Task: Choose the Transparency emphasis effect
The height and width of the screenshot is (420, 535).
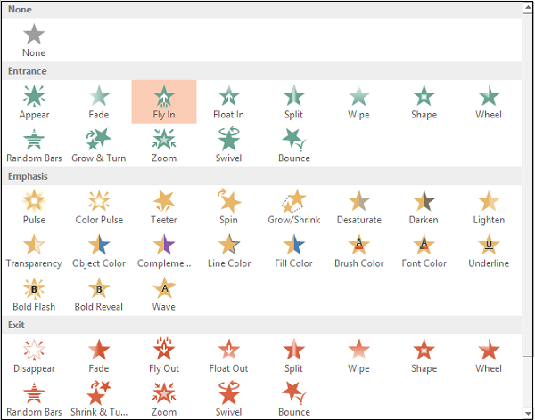Action: coord(34,251)
